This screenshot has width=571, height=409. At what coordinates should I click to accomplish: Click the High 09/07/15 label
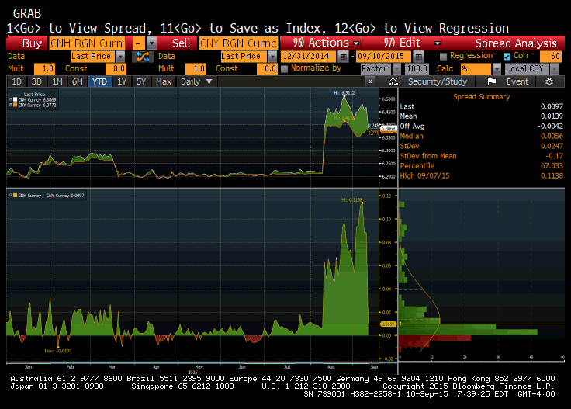click(x=424, y=175)
